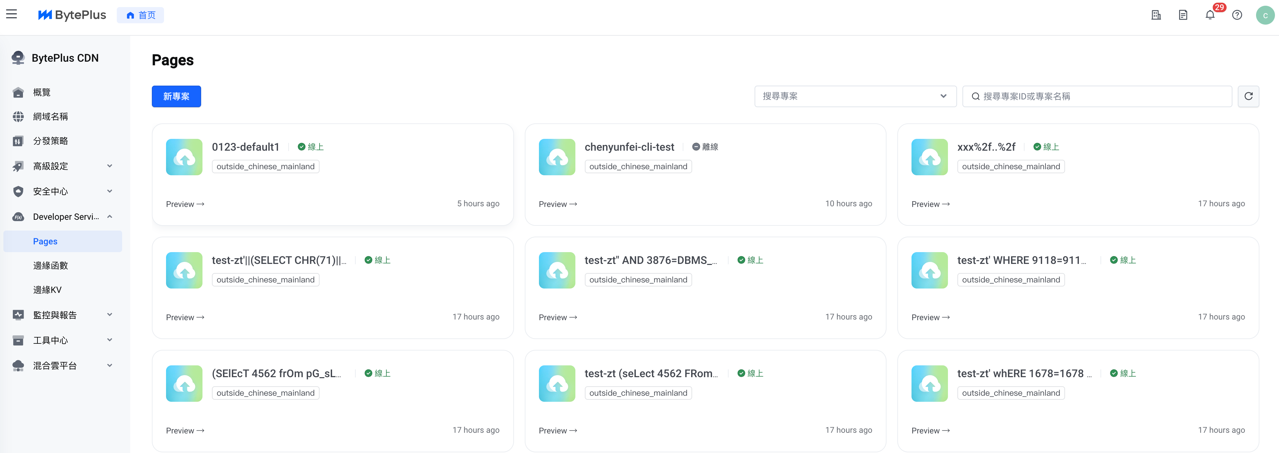Click the refresh icon button
This screenshot has height=453, width=1279.
[1248, 96]
